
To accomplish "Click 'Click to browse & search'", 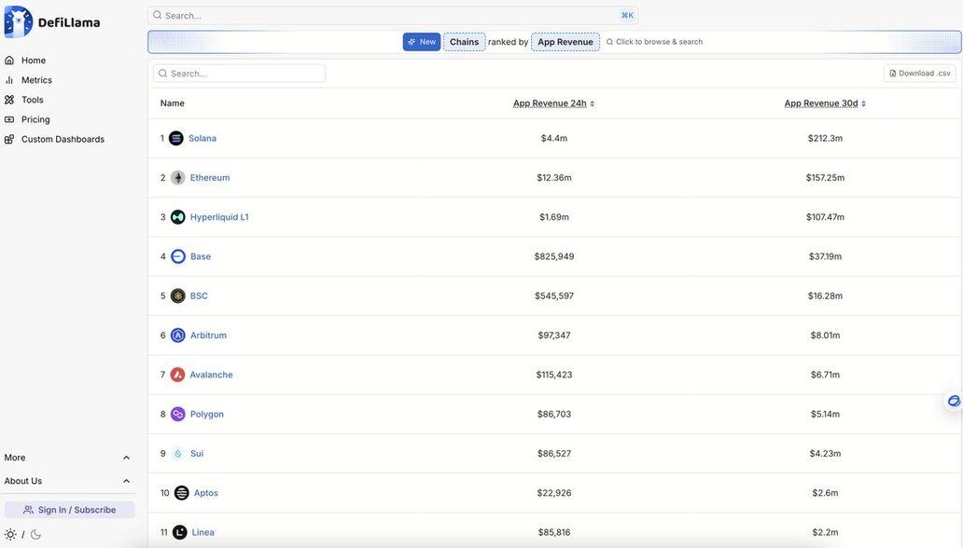I will (x=655, y=42).
